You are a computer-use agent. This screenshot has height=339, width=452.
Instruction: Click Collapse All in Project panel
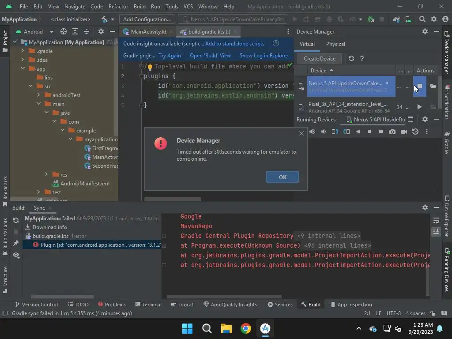(86, 31)
